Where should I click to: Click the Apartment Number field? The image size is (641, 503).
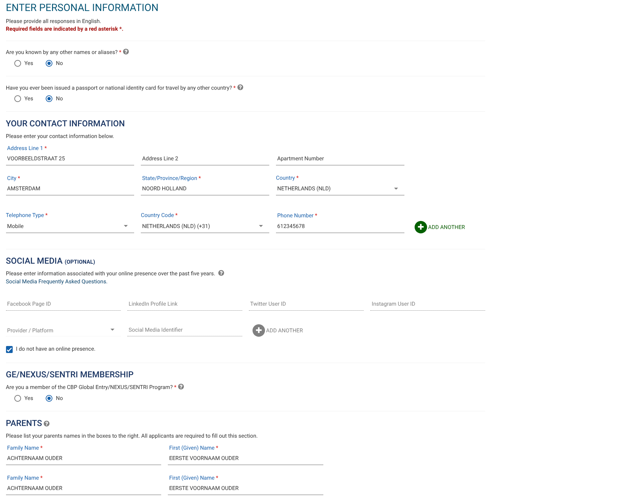[x=340, y=159]
